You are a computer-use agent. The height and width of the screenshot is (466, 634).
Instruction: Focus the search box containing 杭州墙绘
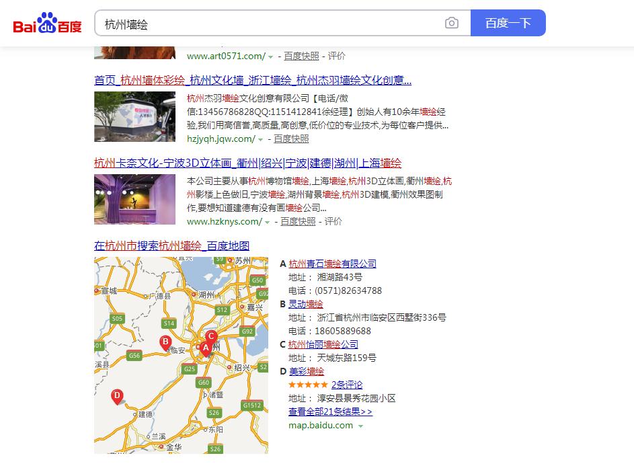click(282, 23)
